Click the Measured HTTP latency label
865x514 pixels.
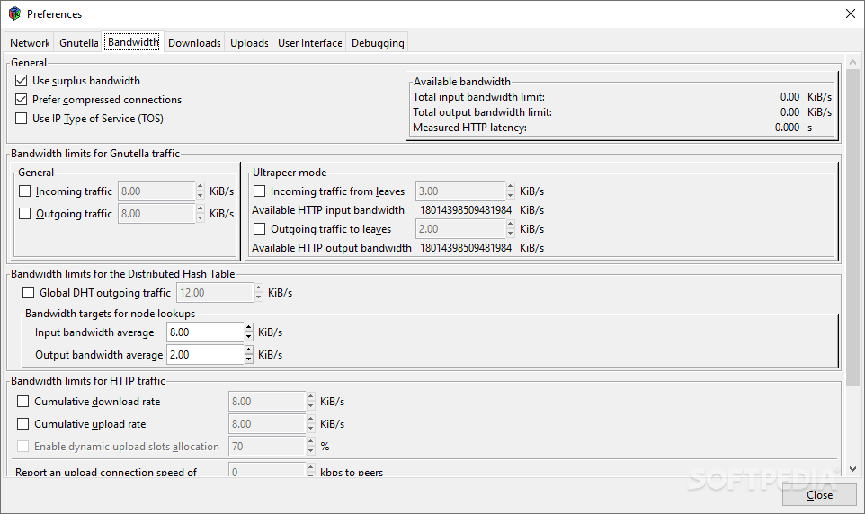[469, 128]
